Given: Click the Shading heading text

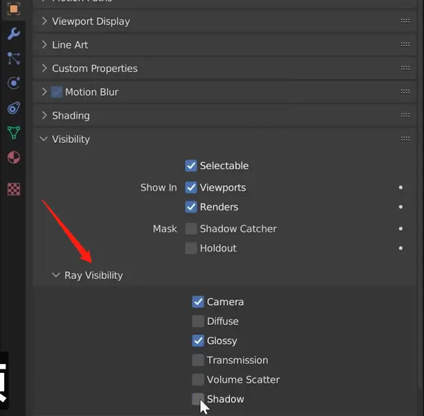Looking at the screenshot, I should pyautogui.click(x=71, y=116).
